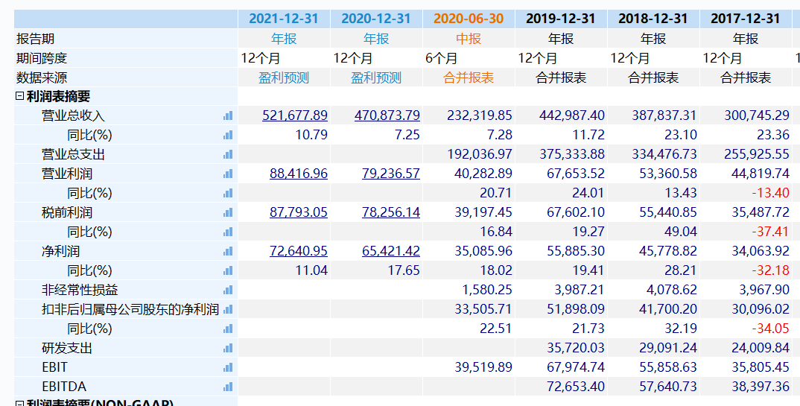Open chart icon for 研发支出 row
The width and height of the screenshot is (800, 406).
pyautogui.click(x=228, y=349)
